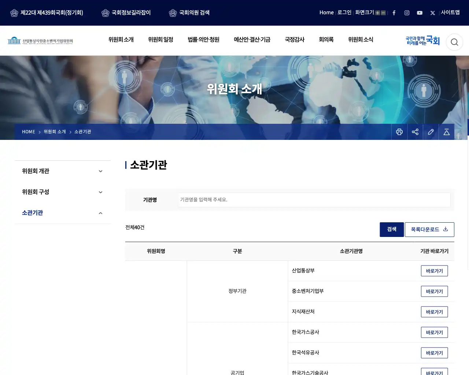Expand the 위원회 개관 sidebar section
Image resolution: width=469 pixels, height=375 pixels.
pyautogui.click(x=63, y=171)
